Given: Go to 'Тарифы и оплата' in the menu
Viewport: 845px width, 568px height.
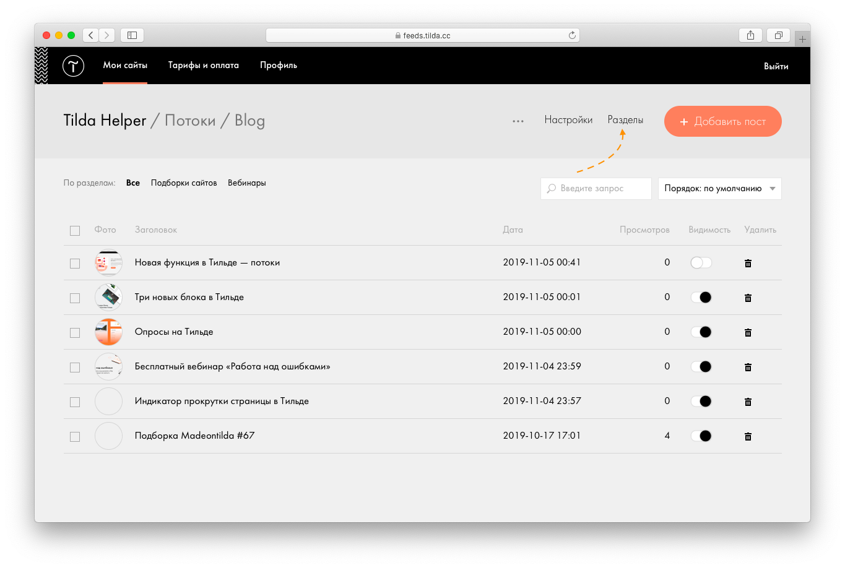Looking at the screenshot, I should pos(204,65).
